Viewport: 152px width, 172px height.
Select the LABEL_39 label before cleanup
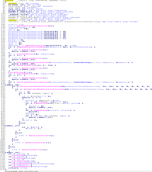13,153
